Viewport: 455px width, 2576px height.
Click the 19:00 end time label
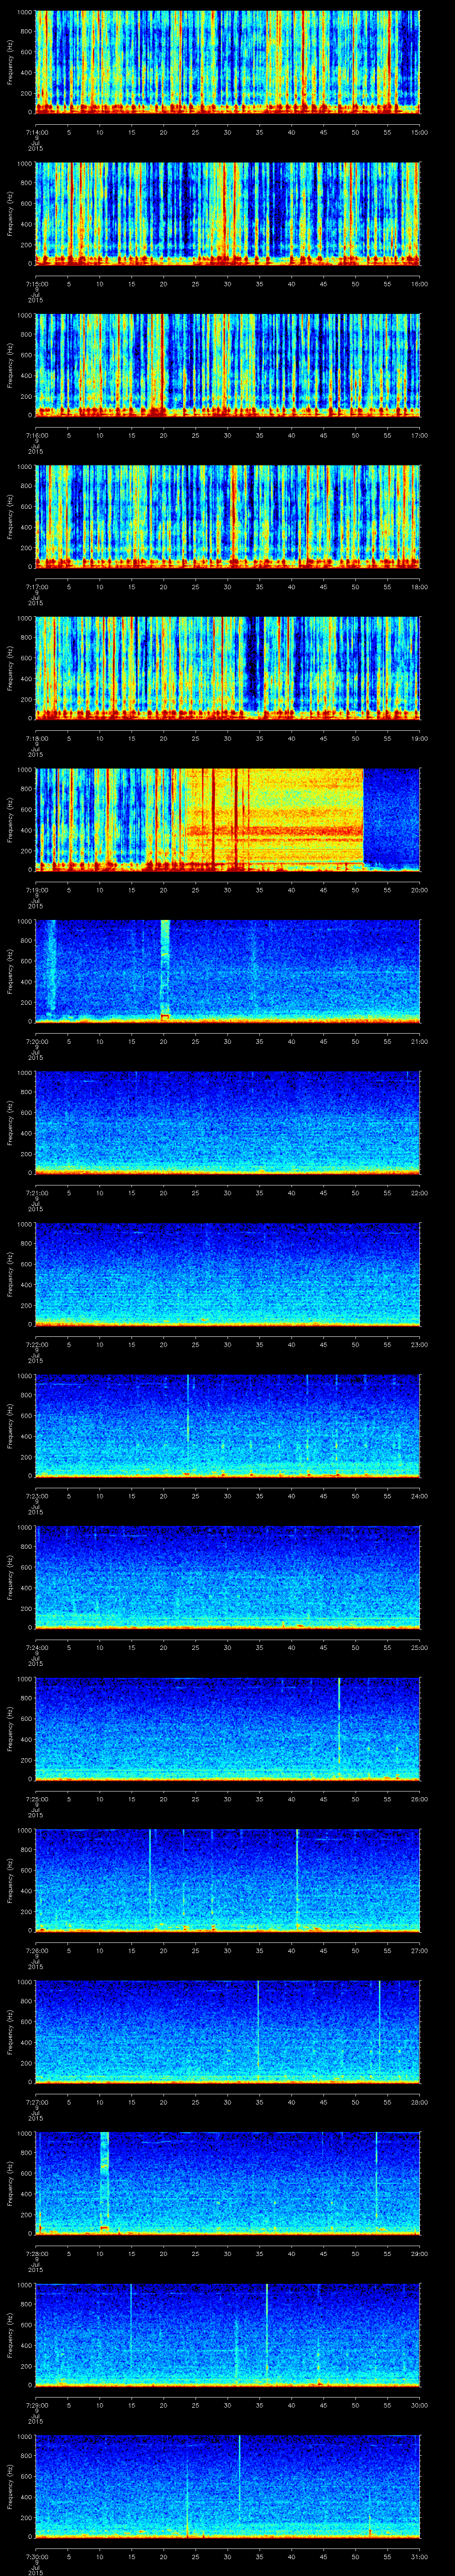click(419, 738)
